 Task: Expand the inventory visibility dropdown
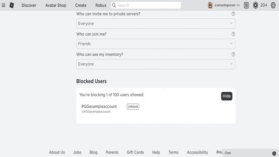coord(156,64)
